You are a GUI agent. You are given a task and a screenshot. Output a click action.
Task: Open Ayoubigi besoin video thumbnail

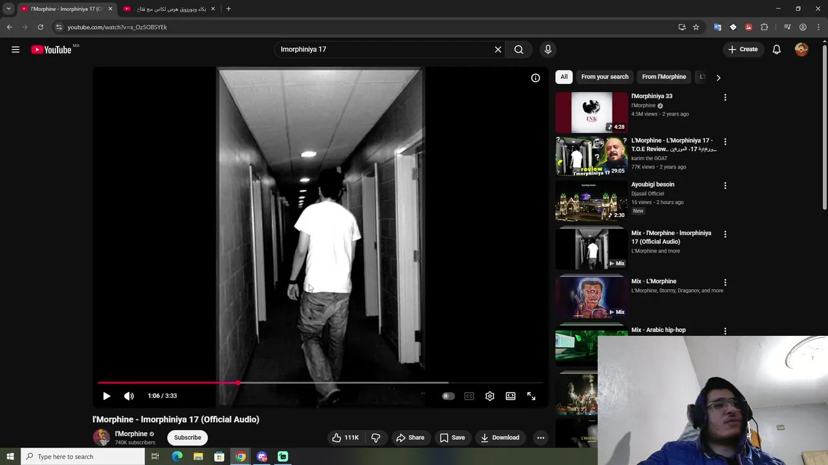click(x=591, y=200)
